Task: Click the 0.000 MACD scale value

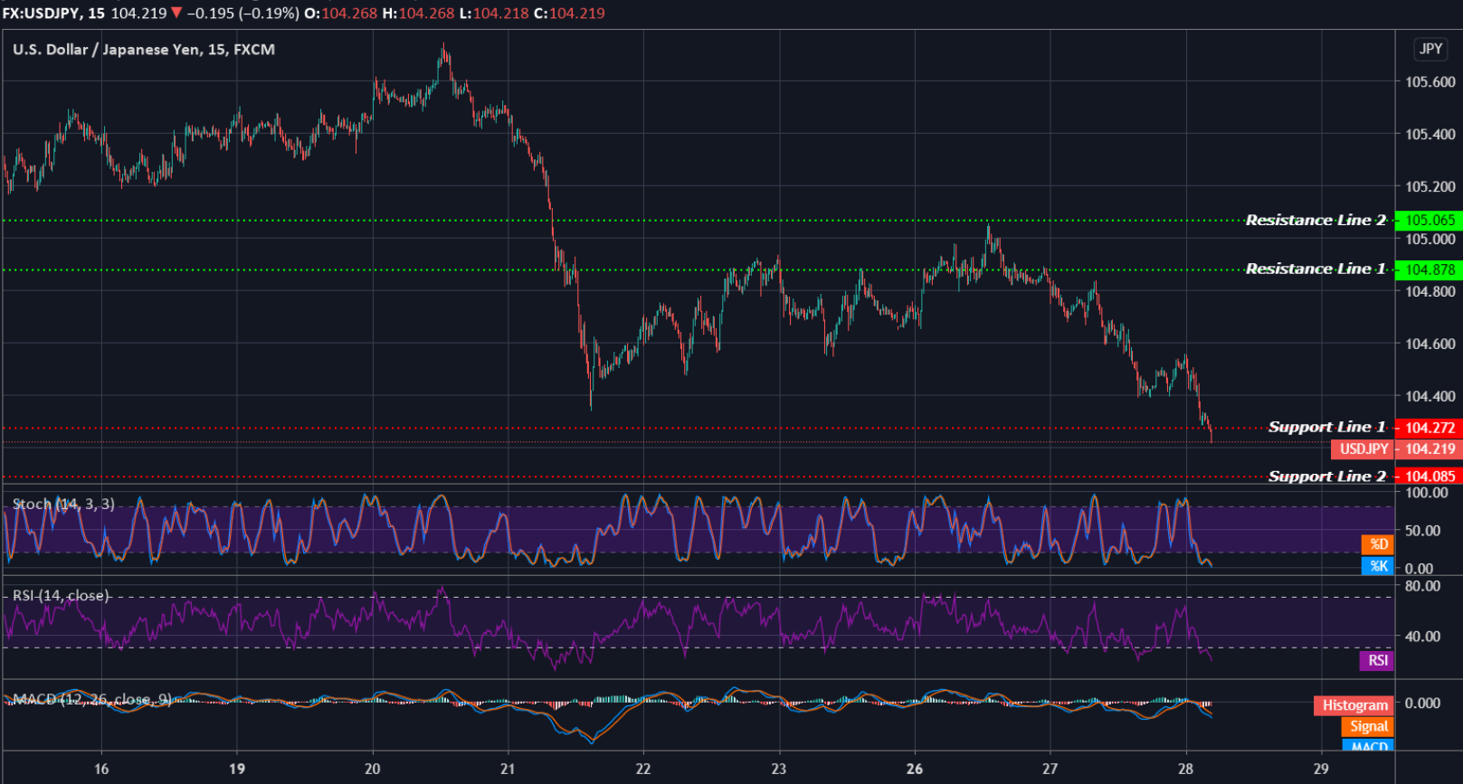Action: pyautogui.click(x=1423, y=704)
